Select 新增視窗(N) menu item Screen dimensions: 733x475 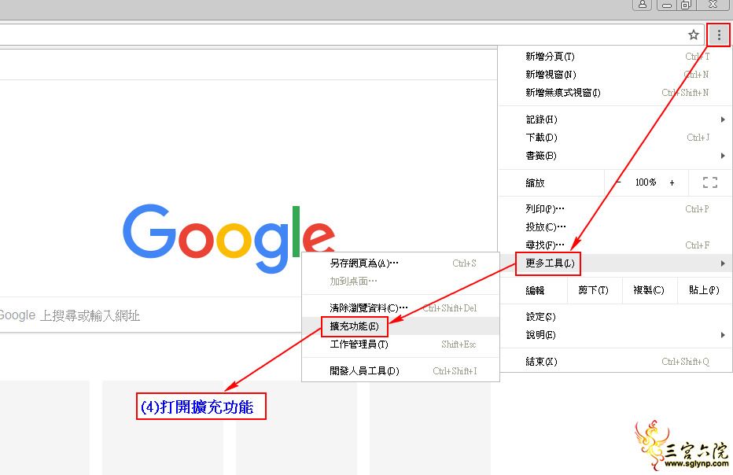pos(615,75)
